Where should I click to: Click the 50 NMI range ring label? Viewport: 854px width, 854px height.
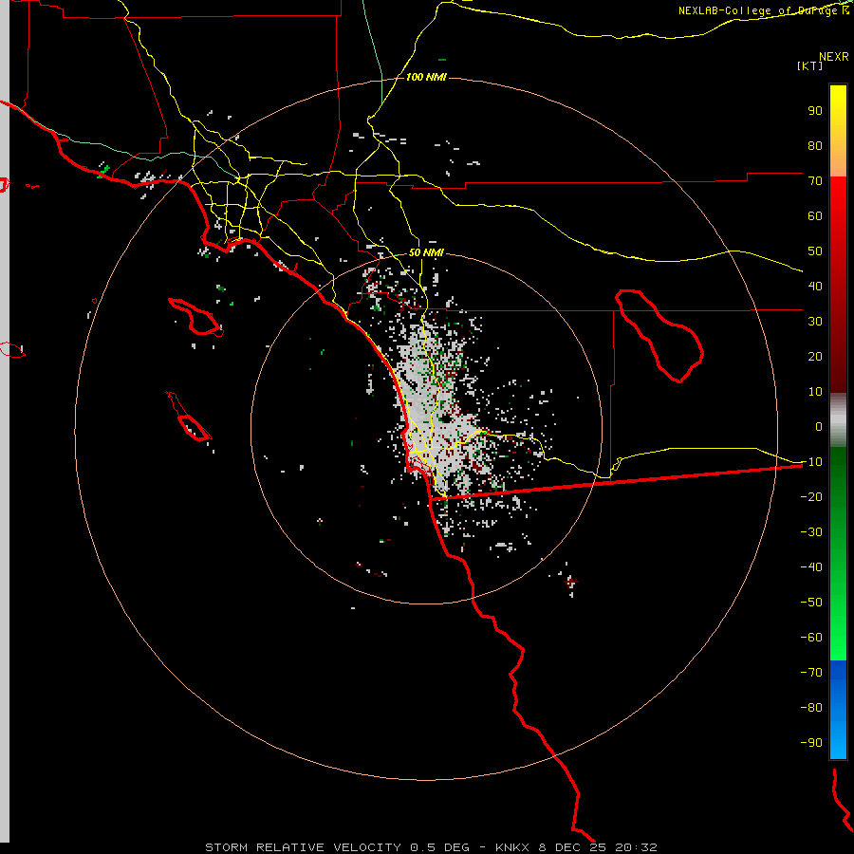[426, 252]
